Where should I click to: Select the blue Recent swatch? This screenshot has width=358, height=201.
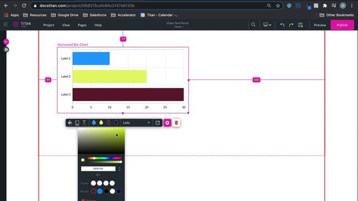100,191
